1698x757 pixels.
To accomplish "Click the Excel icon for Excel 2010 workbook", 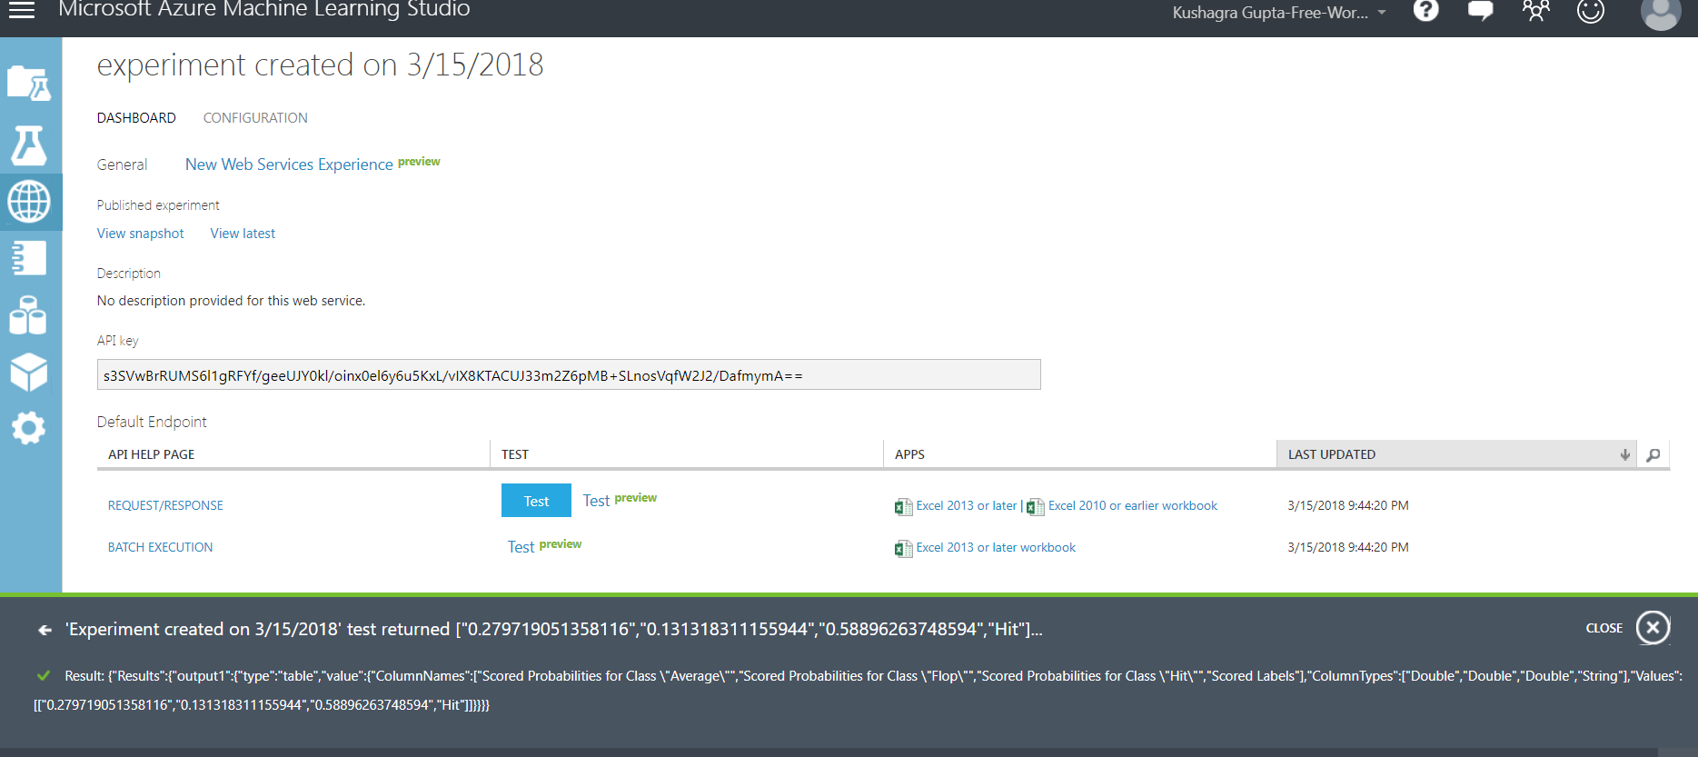I will click(x=1036, y=507).
